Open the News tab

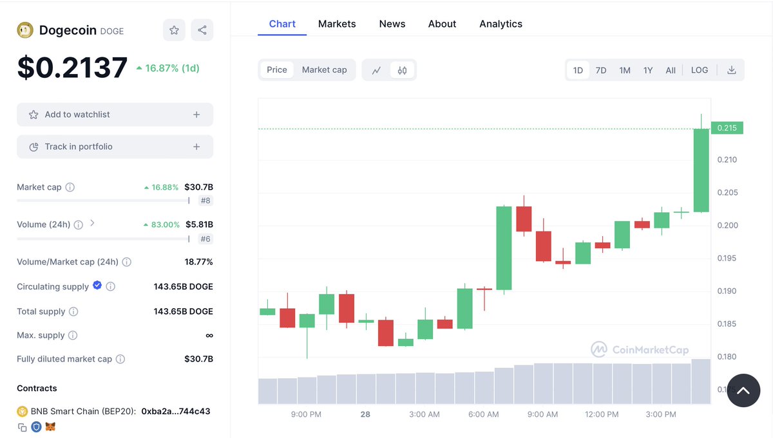point(392,24)
